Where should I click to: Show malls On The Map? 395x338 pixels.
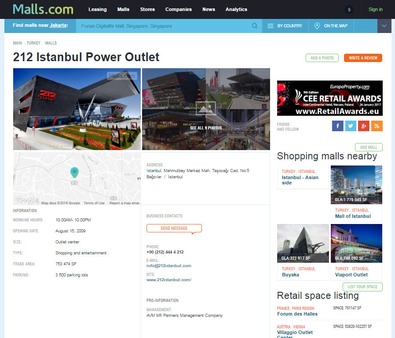pyautogui.click(x=331, y=26)
